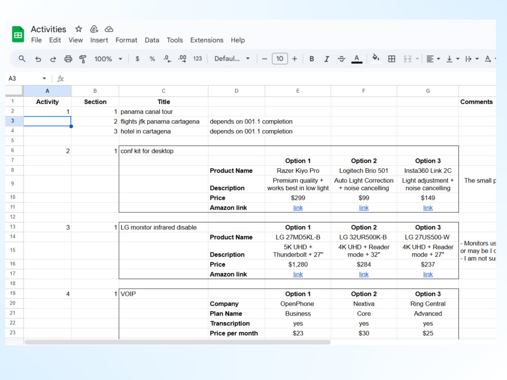Click the merge cells icon
The height and width of the screenshot is (380, 507).
(x=408, y=59)
